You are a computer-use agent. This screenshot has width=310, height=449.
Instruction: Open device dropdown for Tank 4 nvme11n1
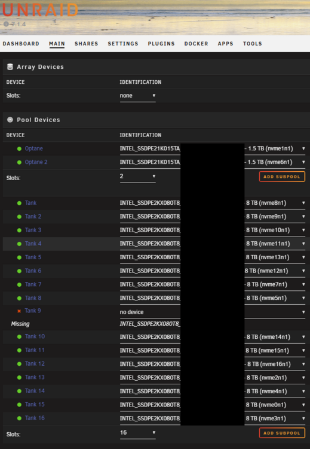pos(213,244)
